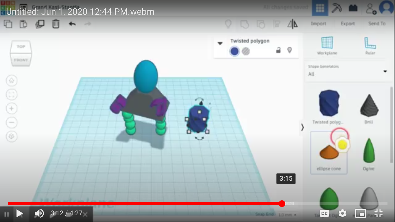This screenshot has width=395, height=222.
Task: Click the Ungroup shapes icon
Action: click(261, 24)
